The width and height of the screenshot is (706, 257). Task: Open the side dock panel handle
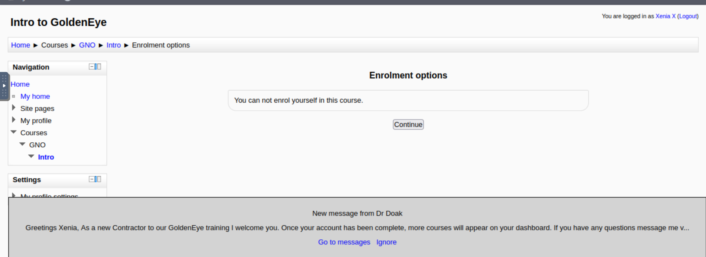(4, 86)
